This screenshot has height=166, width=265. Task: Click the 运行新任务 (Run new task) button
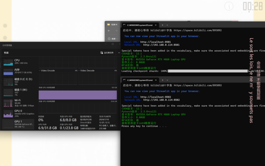click(107, 53)
